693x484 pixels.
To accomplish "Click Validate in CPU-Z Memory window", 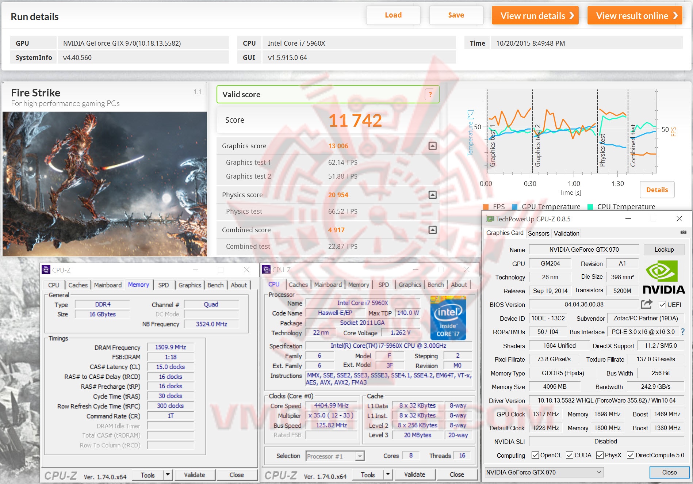I will (x=194, y=475).
